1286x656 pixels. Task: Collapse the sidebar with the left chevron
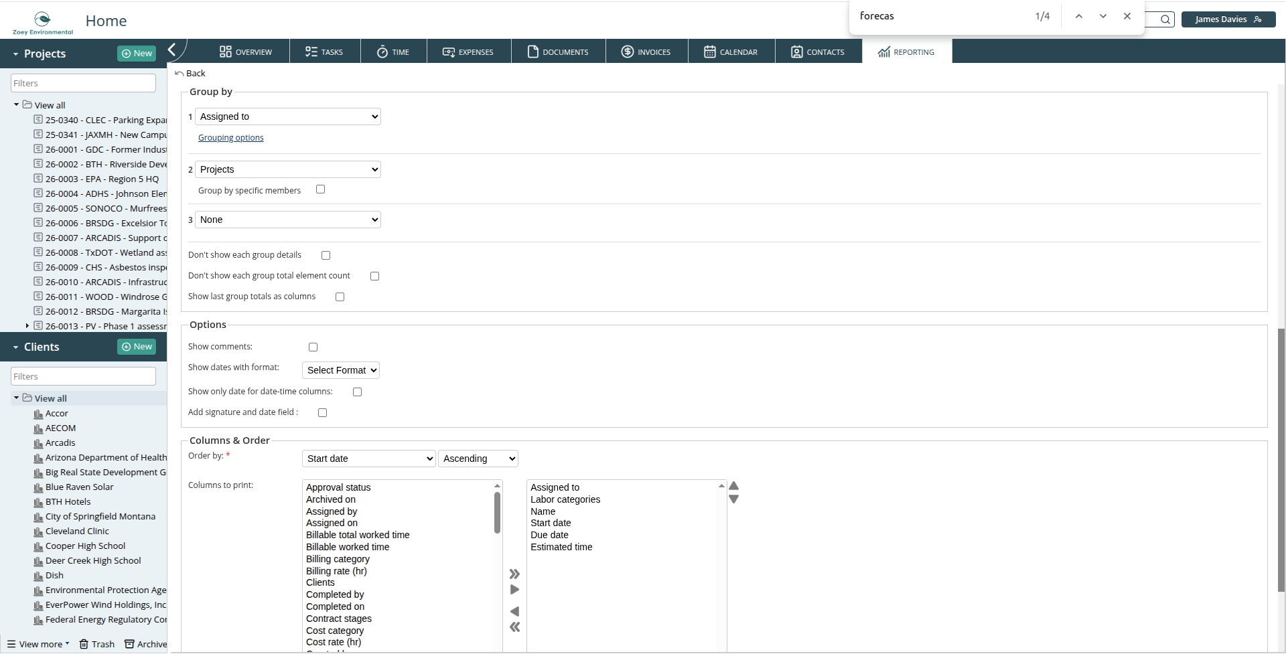(172, 50)
